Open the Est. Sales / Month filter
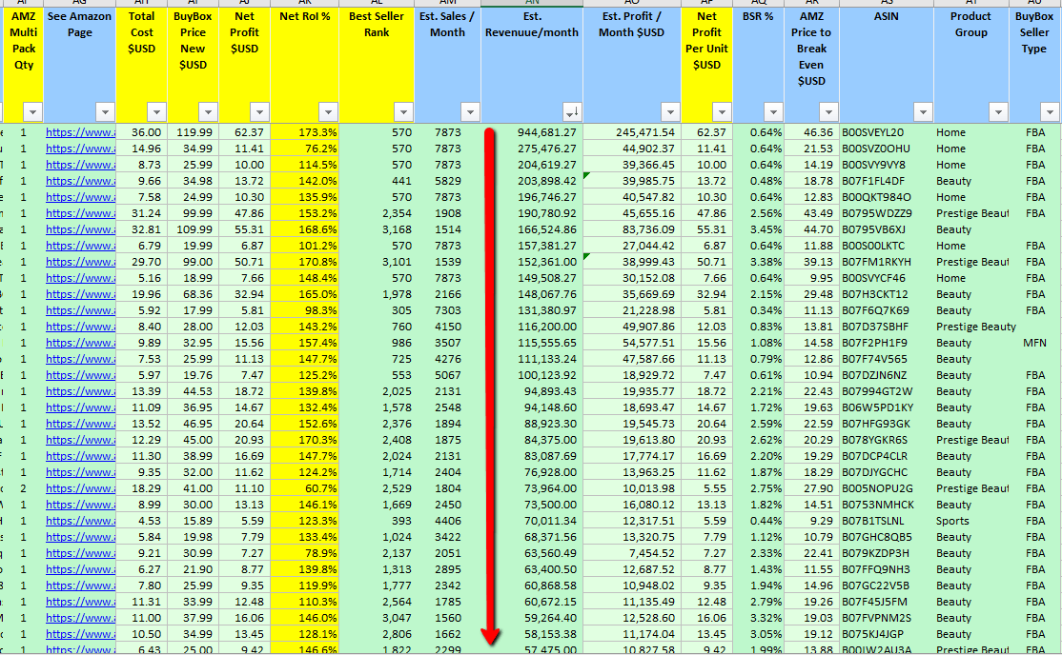Image resolution: width=1062 pixels, height=655 pixels. pos(470,111)
